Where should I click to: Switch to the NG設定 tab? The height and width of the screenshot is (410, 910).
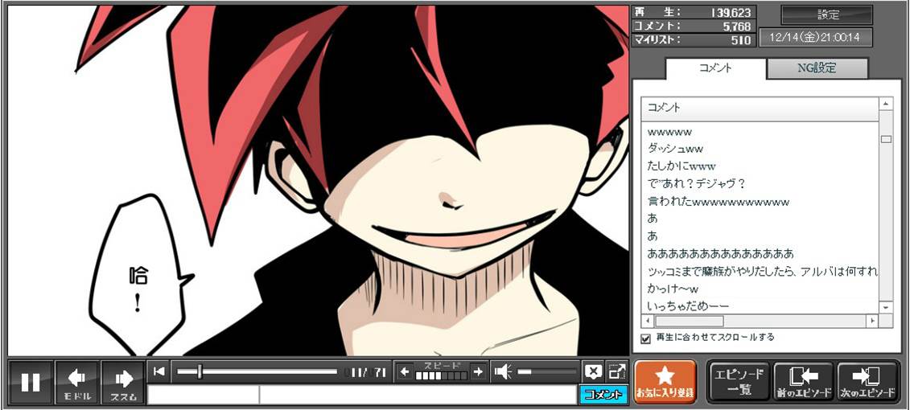click(x=817, y=68)
